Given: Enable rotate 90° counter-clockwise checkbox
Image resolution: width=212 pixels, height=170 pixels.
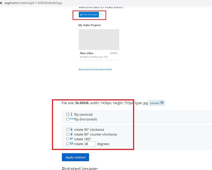Looking at the screenshot, I should pyautogui.click(x=68, y=134).
